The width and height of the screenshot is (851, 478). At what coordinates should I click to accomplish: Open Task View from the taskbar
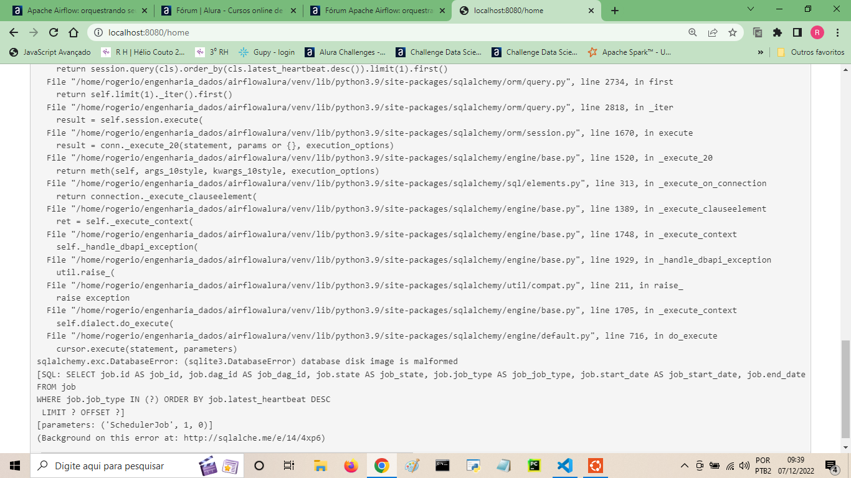(x=289, y=466)
